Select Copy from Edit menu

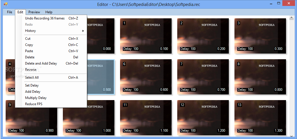[51, 45]
